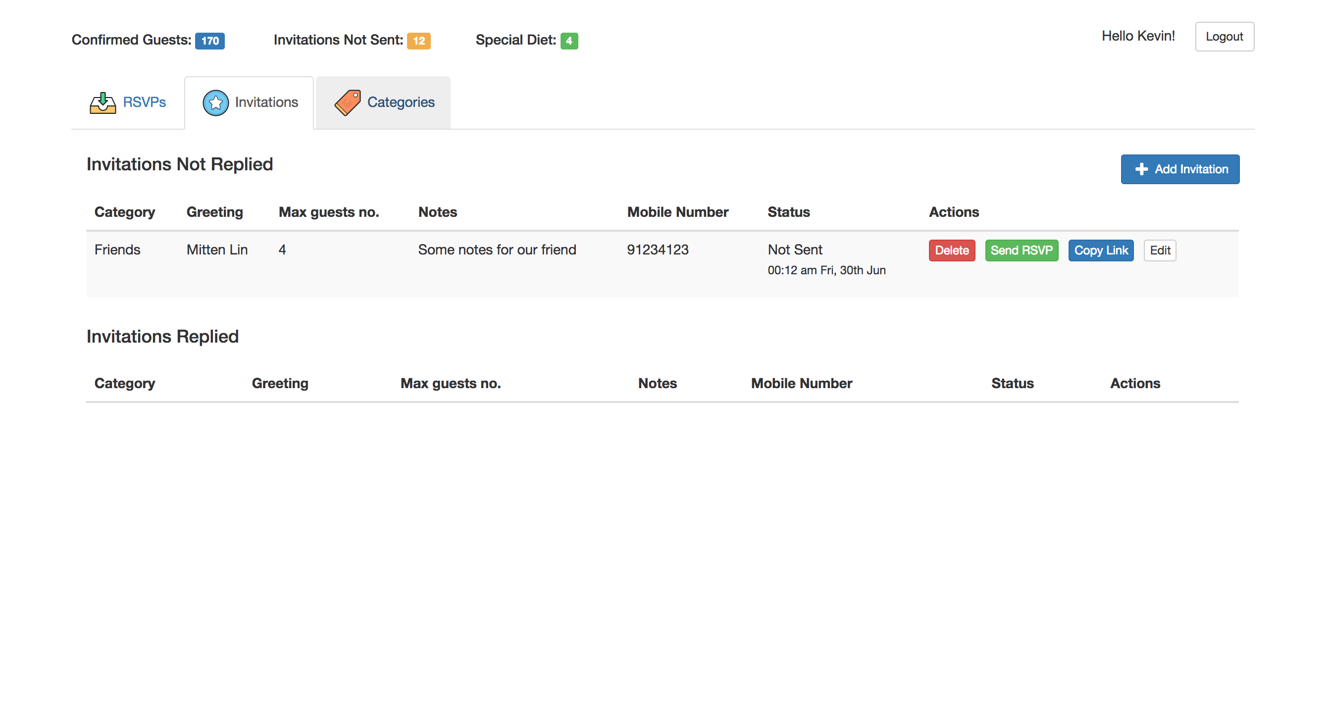Click the Invitations Not Sent 12 badge
This screenshot has height=703, width=1332.
pyautogui.click(x=419, y=41)
